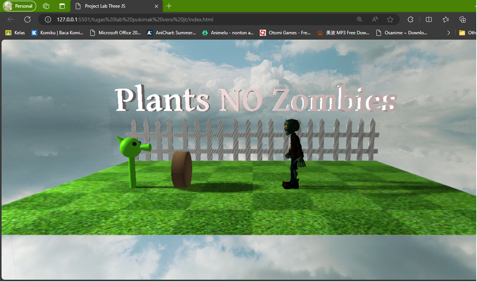Toggle the vertical tabs icon
This screenshot has height=282, width=477.
(x=62, y=6)
